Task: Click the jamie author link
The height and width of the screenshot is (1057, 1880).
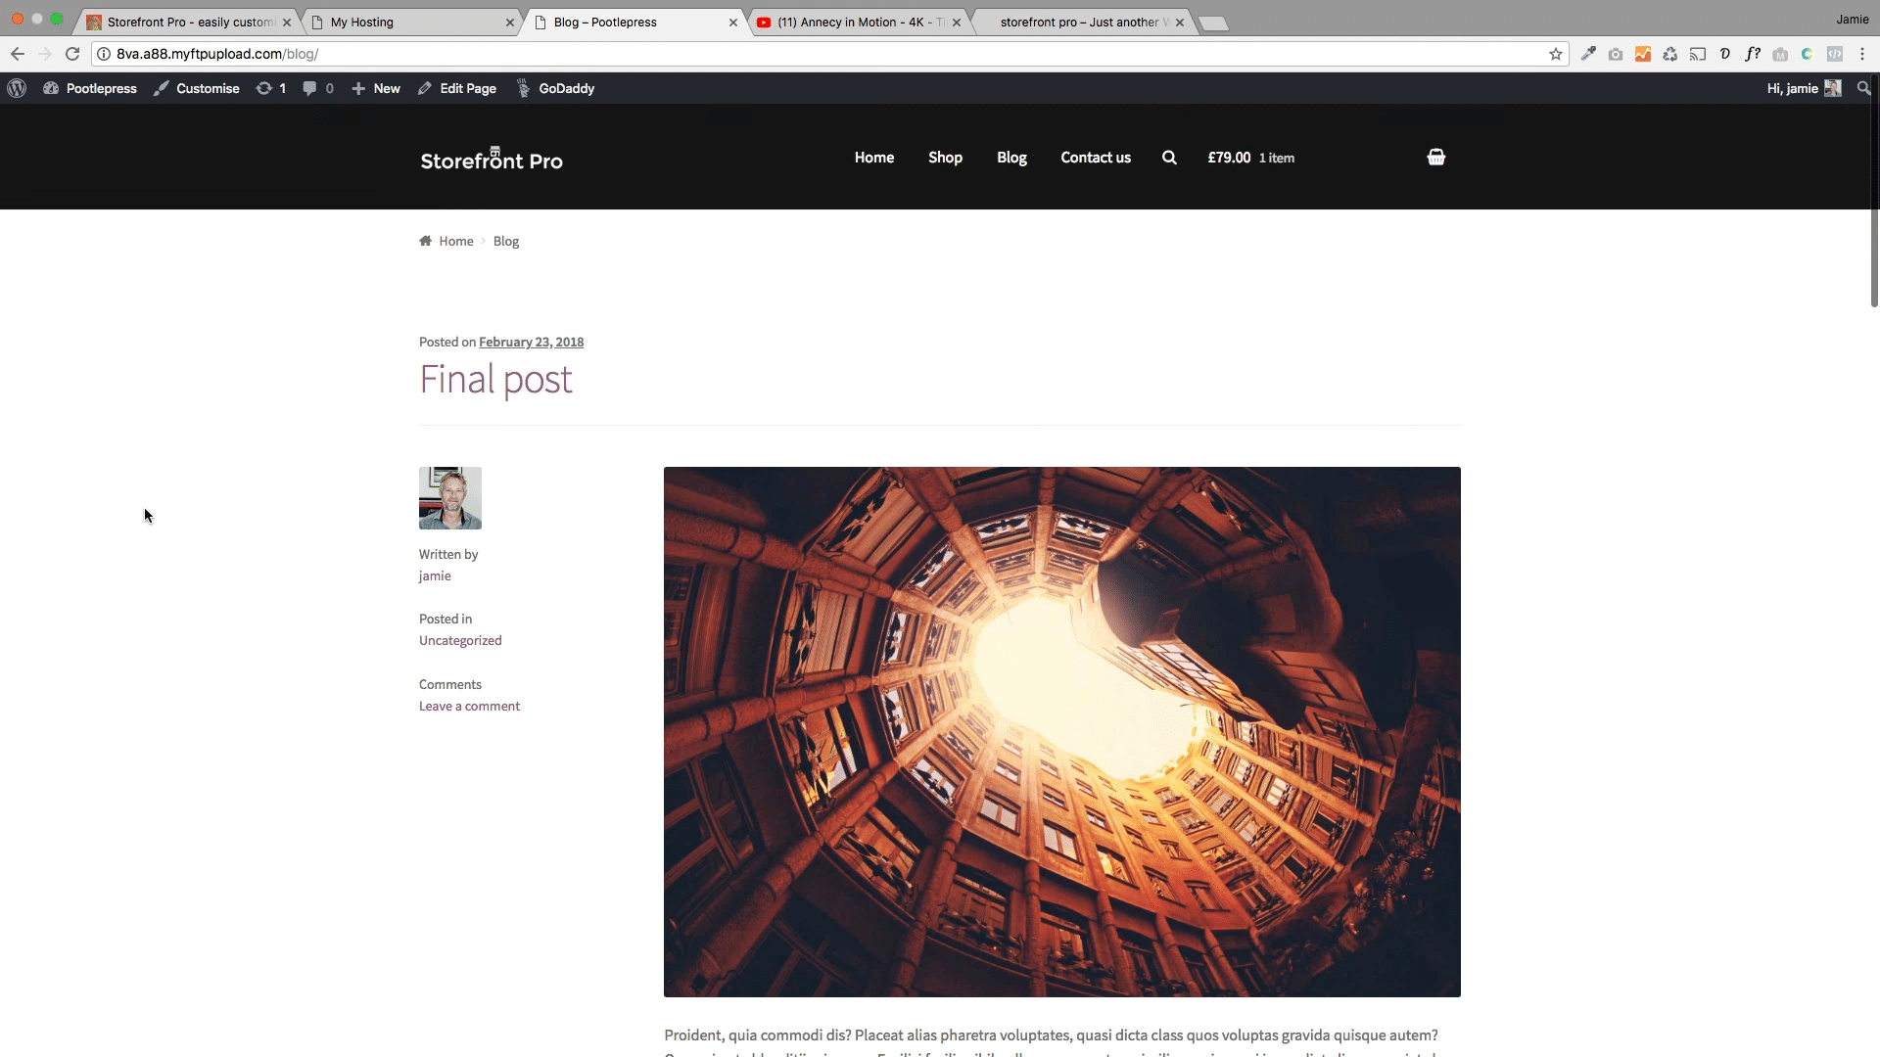Action: (x=435, y=575)
